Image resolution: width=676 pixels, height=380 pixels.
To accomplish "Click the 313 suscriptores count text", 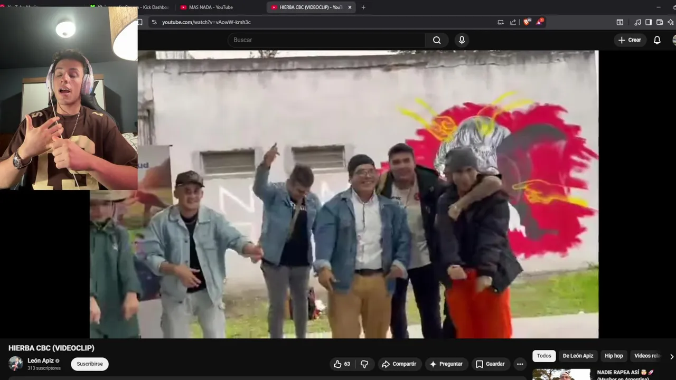I will (x=44, y=368).
